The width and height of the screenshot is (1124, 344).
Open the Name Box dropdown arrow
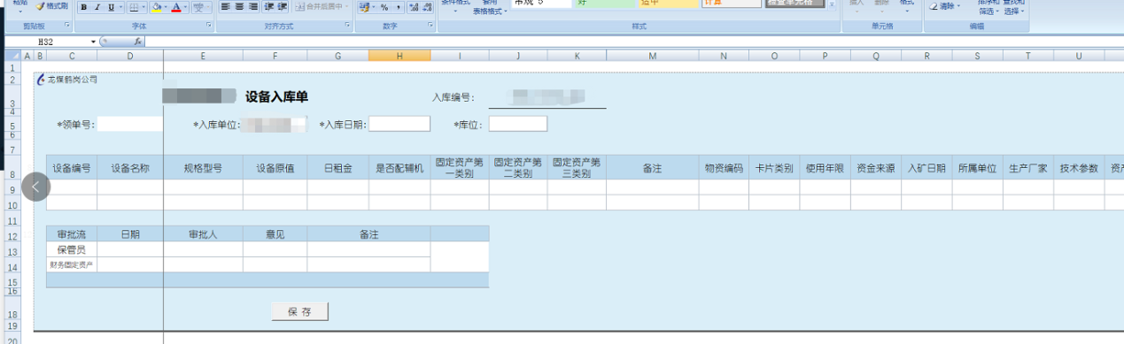click(94, 42)
